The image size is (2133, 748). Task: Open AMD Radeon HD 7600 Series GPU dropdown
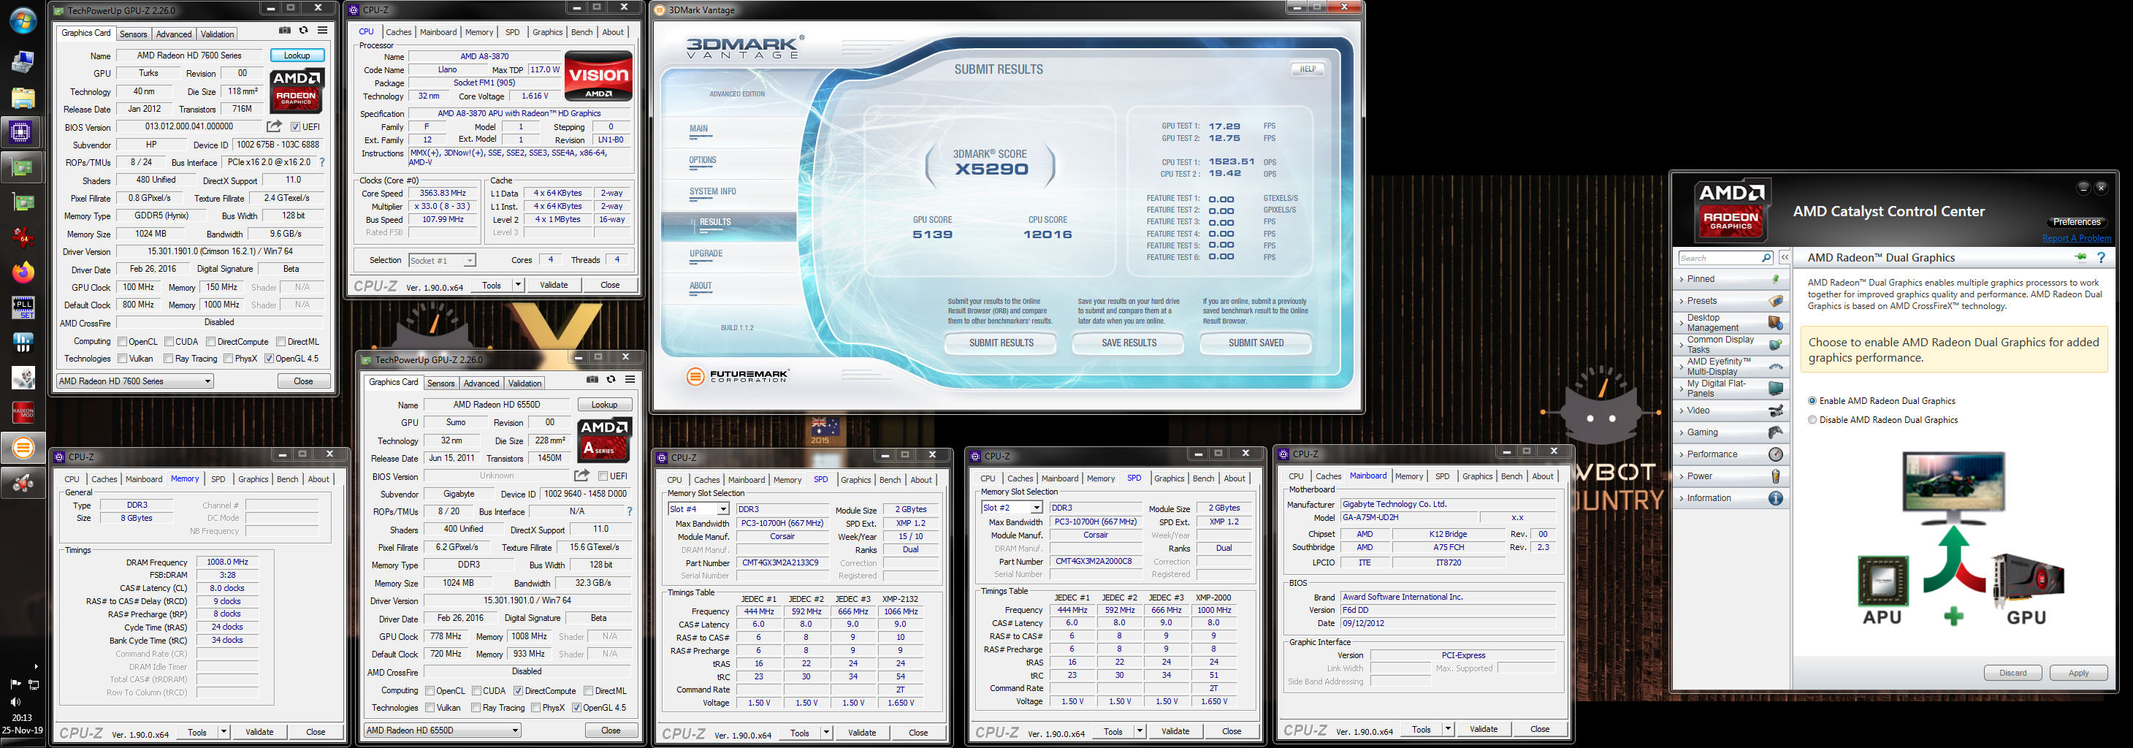135,381
